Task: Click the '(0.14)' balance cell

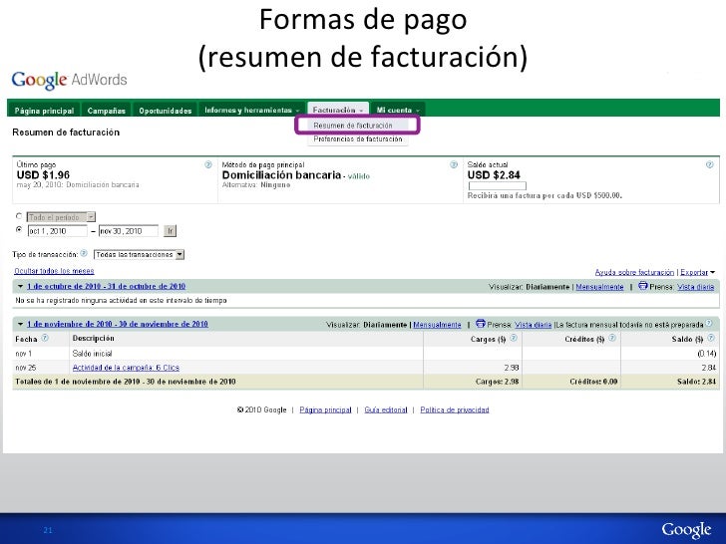Action: [x=706, y=354]
